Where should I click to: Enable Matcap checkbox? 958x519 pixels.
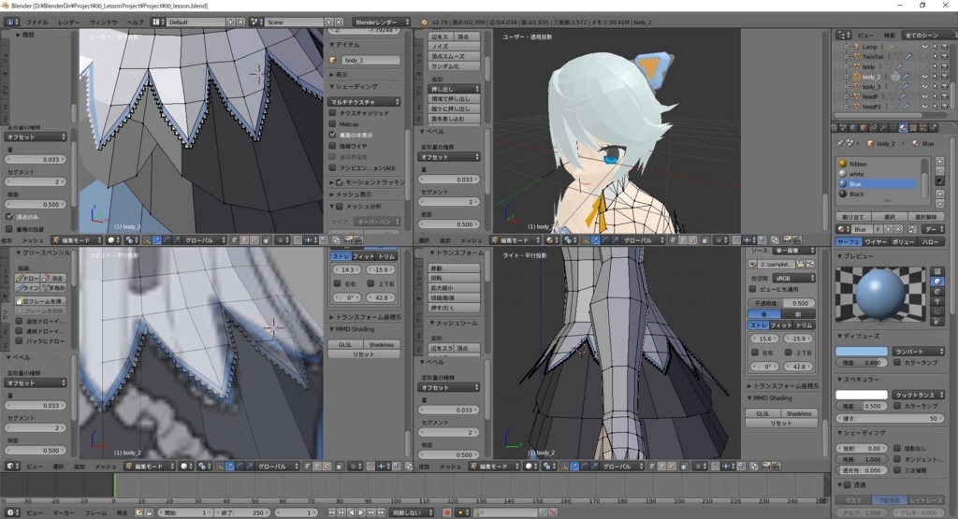pos(333,124)
